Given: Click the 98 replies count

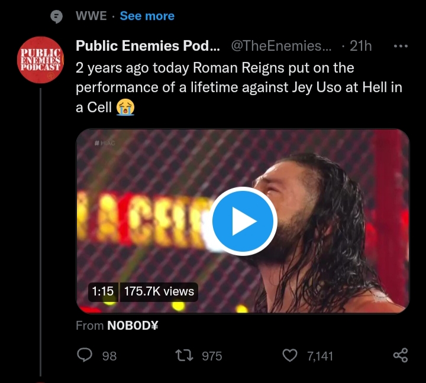Looking at the screenshot, I should click(x=109, y=356).
